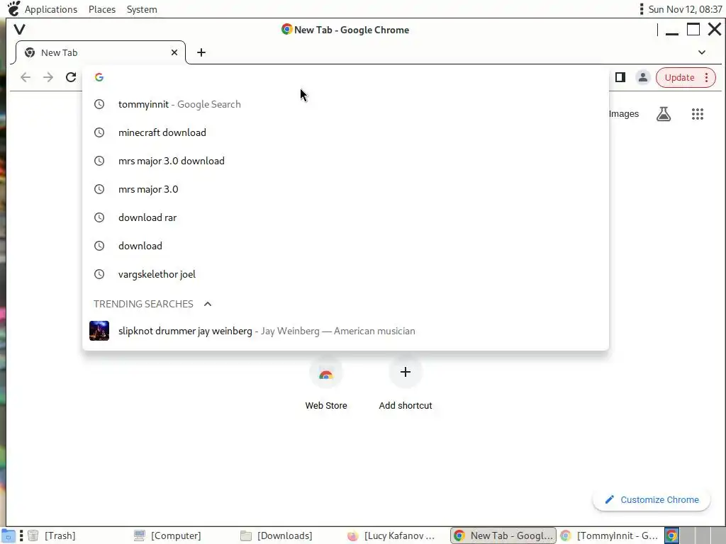The width and height of the screenshot is (726, 544).
Task: Click Customize Chrome button
Action: pyautogui.click(x=652, y=500)
